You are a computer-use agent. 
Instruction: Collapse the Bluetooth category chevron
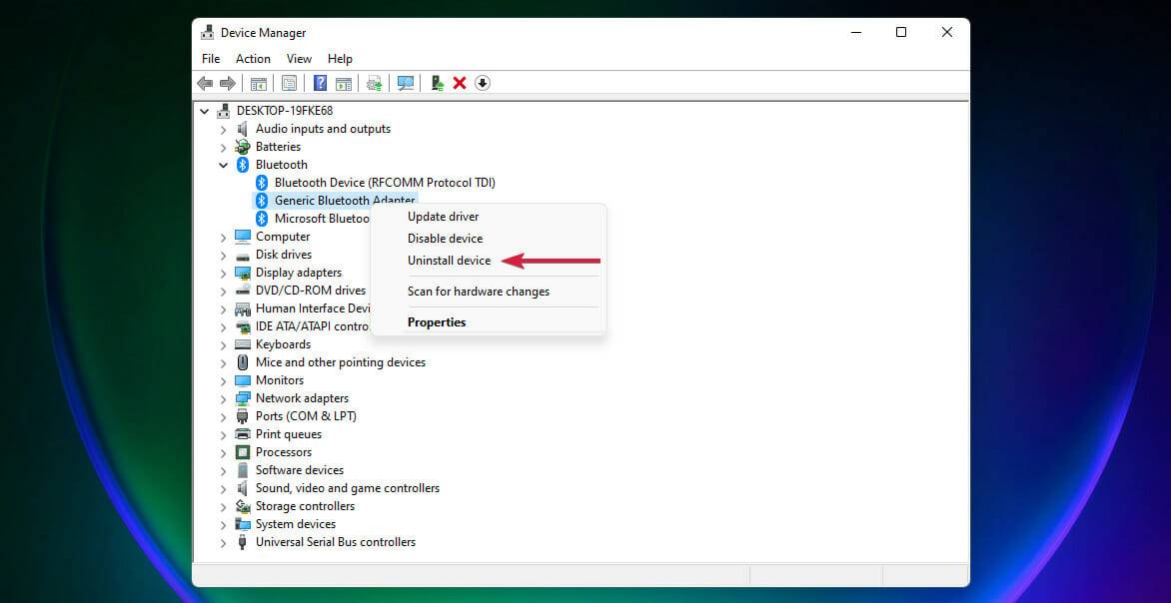223,165
